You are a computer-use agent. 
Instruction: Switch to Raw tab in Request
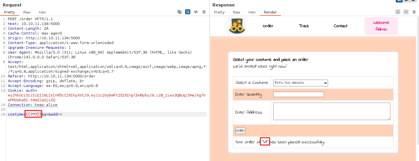tap(27, 12)
